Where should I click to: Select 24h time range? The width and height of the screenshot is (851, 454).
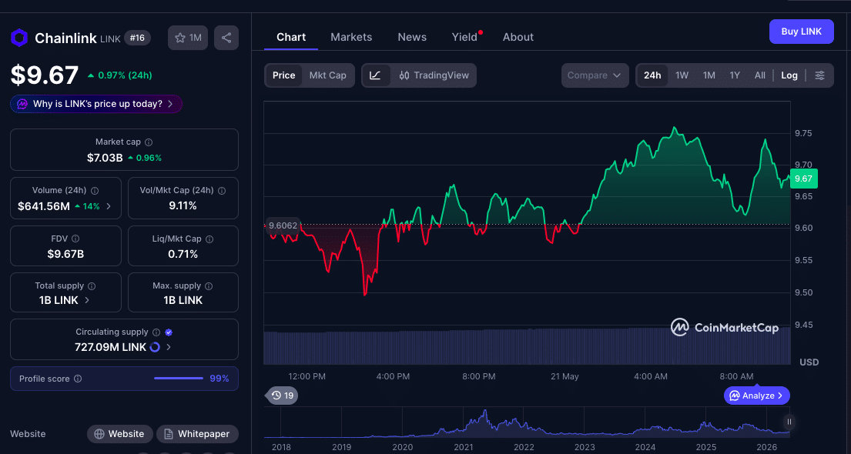tap(652, 75)
